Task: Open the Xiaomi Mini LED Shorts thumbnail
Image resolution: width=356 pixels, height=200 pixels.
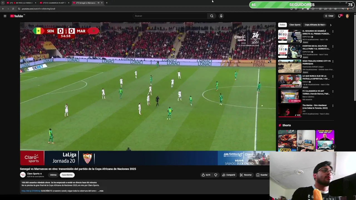Action: [325, 141]
